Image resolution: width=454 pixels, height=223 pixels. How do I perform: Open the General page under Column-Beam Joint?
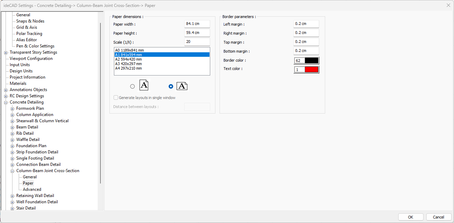coord(30,177)
